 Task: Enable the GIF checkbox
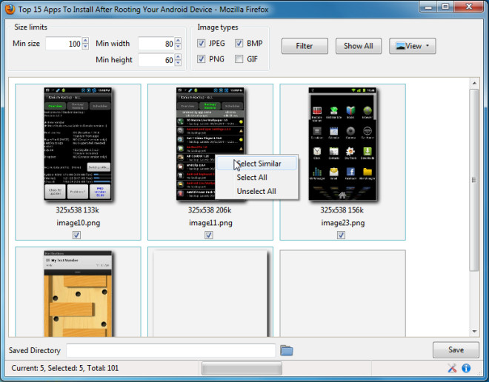point(239,58)
